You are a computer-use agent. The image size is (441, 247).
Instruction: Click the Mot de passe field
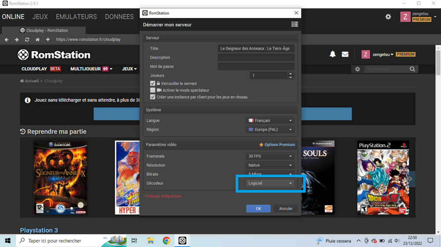(256, 66)
